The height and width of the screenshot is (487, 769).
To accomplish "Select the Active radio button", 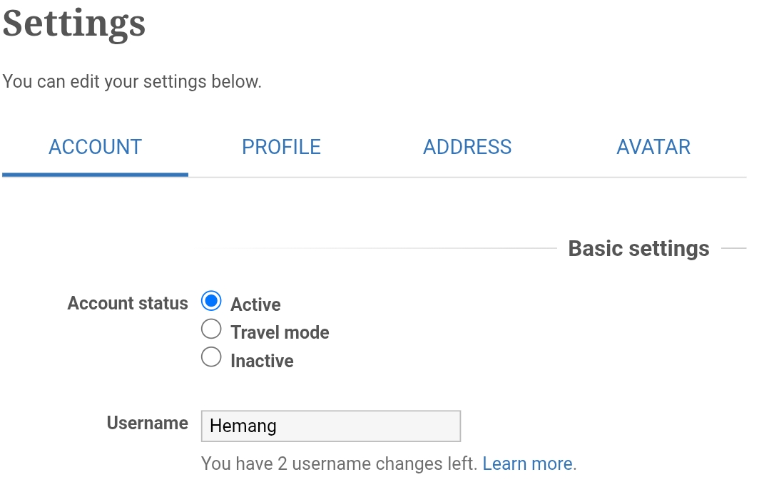I will (x=211, y=302).
